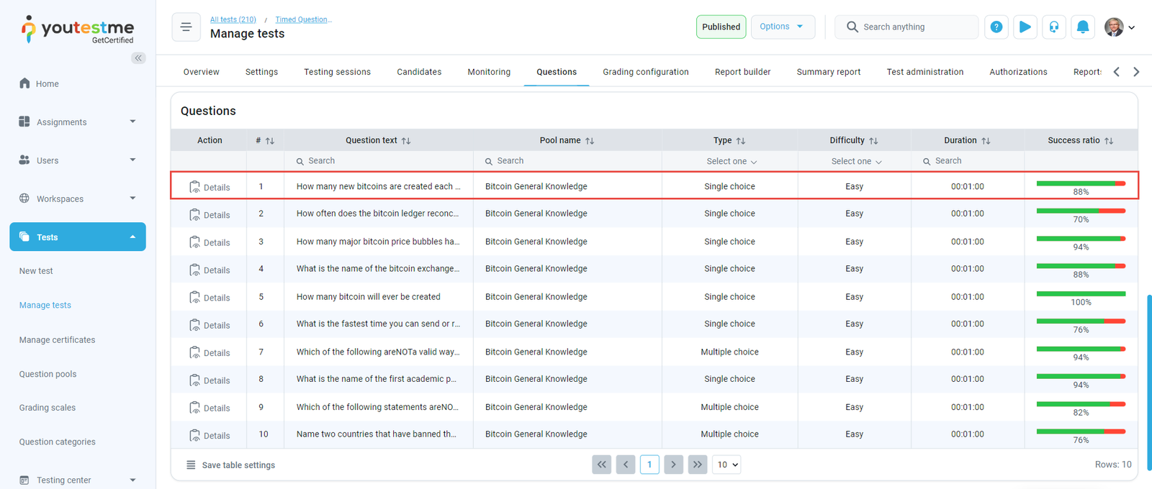Click the 100% success ratio bar
The height and width of the screenshot is (489, 1152).
(x=1080, y=294)
